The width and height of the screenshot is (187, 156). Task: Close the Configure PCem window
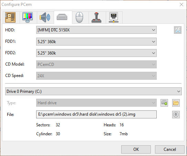pos(181,4)
